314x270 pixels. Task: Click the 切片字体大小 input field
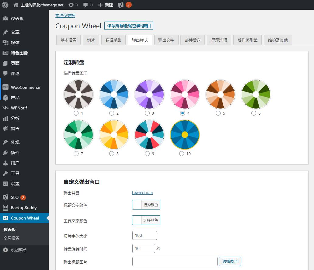tap(145, 235)
